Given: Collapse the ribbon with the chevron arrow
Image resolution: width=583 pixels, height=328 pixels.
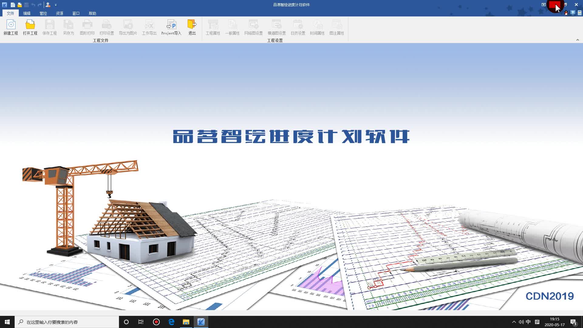Looking at the screenshot, I should tap(578, 40).
